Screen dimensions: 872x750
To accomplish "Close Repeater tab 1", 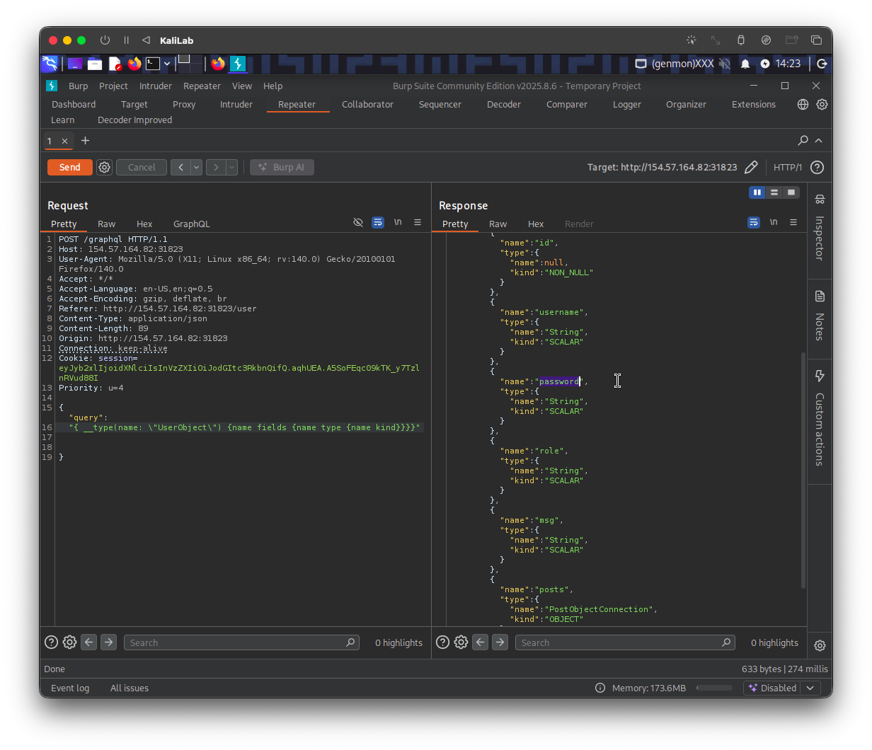I will (x=64, y=142).
